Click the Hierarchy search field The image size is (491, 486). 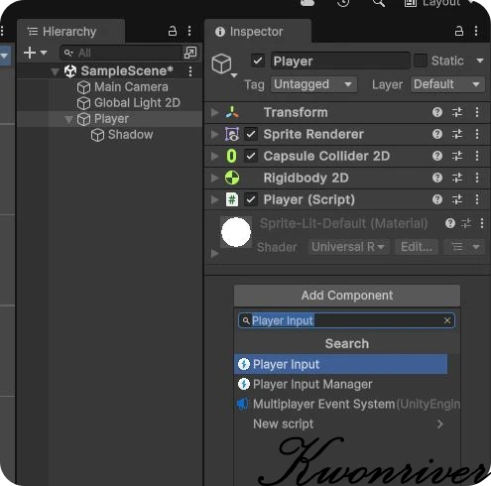pos(121,53)
